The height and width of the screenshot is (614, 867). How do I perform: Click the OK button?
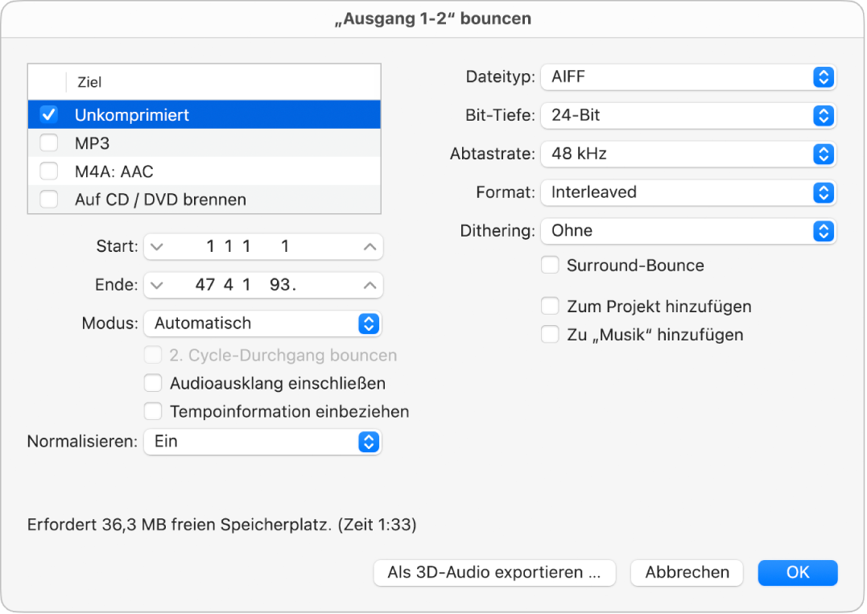[x=797, y=573]
